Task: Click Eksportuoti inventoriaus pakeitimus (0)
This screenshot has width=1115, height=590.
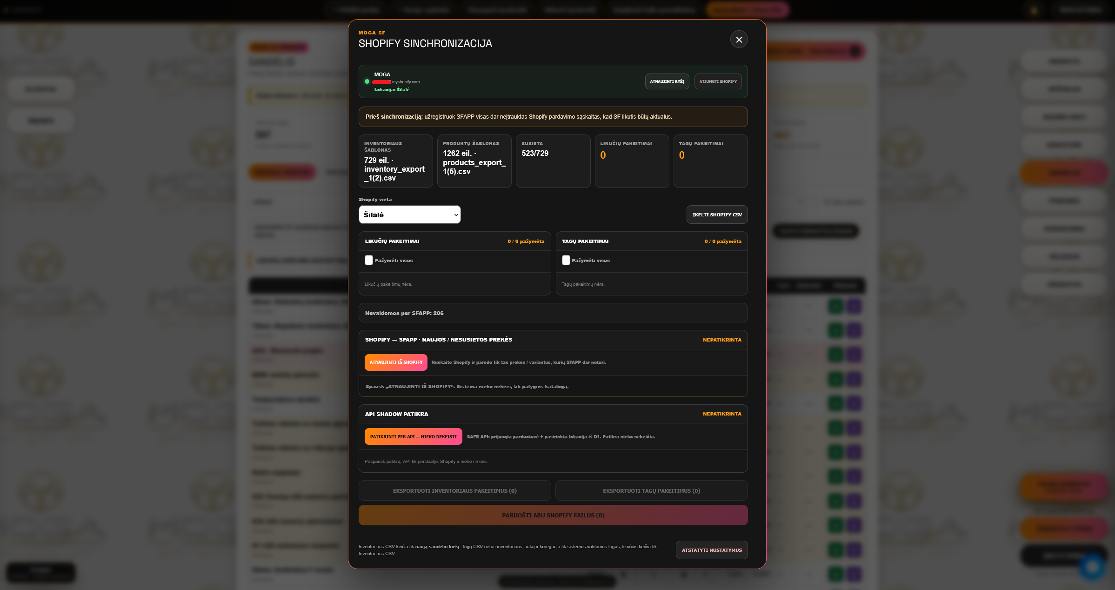Action: [x=454, y=491]
